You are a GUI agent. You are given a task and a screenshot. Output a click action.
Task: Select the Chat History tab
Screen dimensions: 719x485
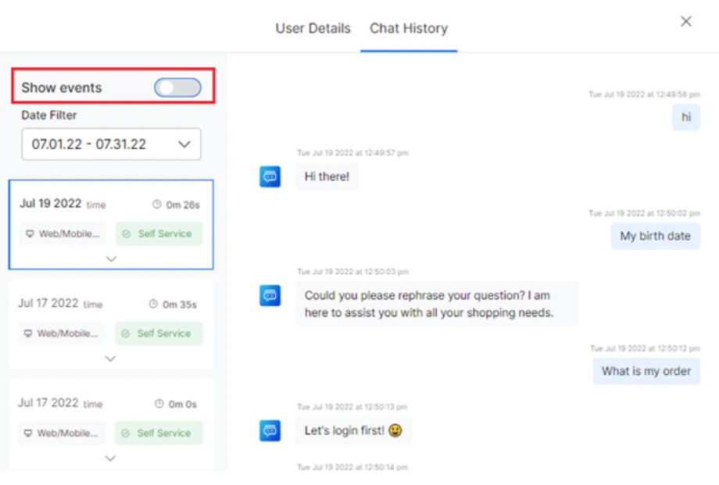click(x=407, y=28)
